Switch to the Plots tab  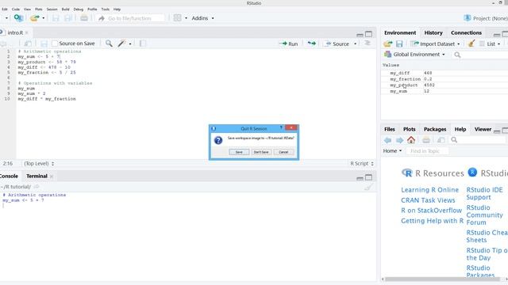[410, 129]
